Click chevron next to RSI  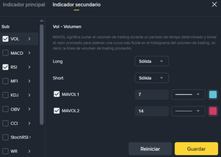[x=29, y=67]
